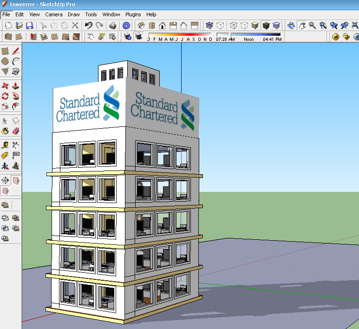
Task: Select the Line pencil tool
Action: [x=16, y=51]
